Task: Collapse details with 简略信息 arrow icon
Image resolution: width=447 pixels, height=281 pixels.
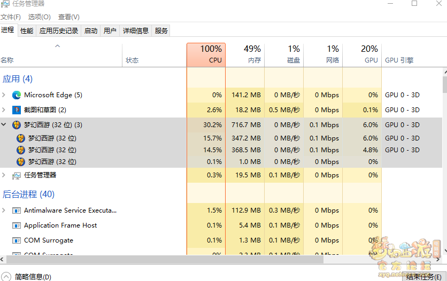Action: point(6,277)
